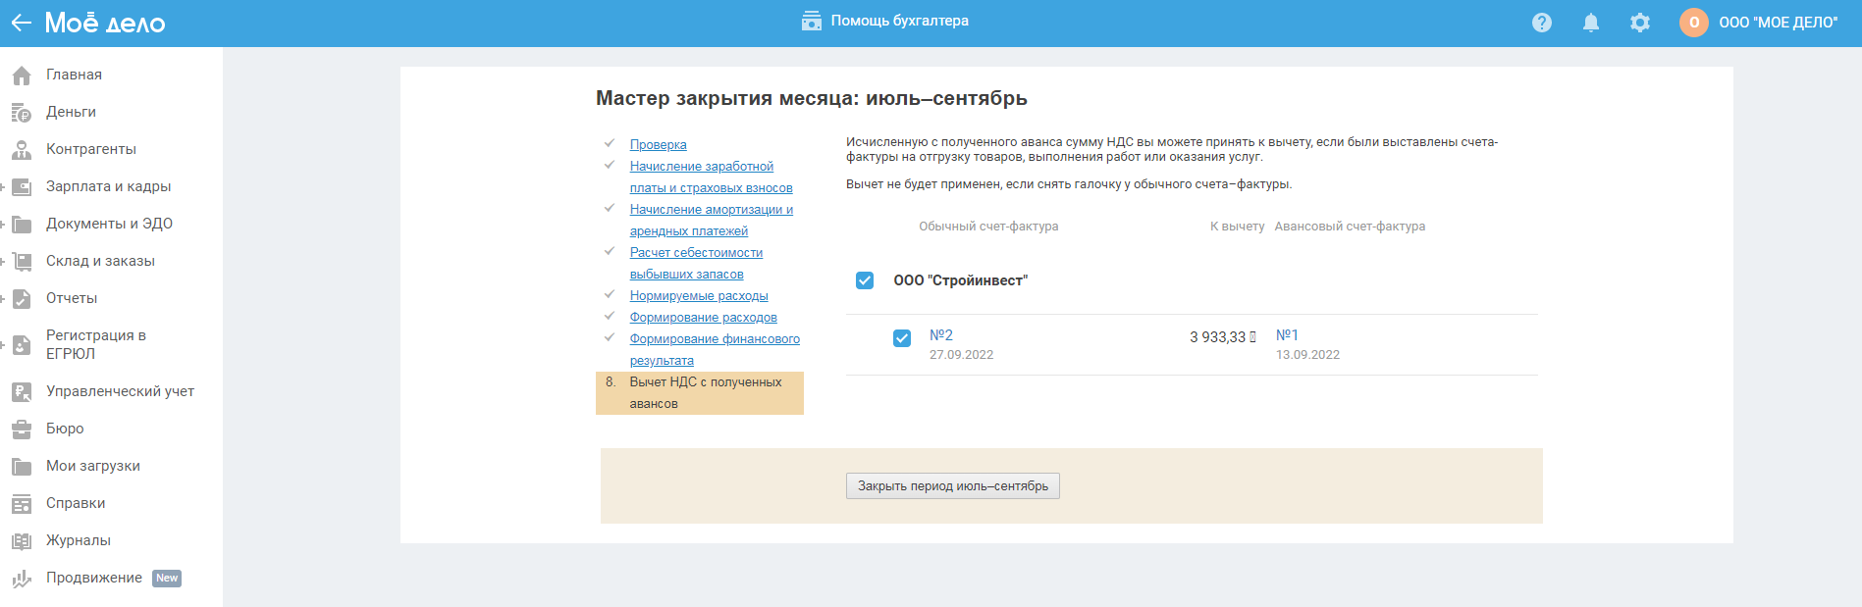Click the date 27.09.2022
The width and height of the screenshot is (1862, 607).
[962, 355]
